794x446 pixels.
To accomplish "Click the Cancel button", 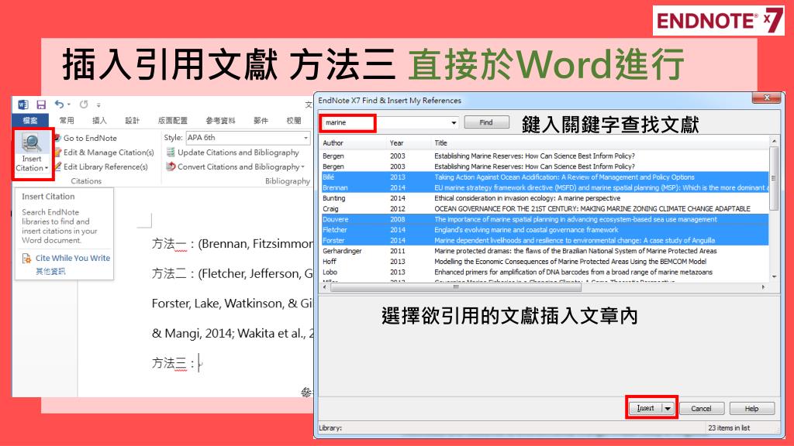I will click(x=701, y=409).
